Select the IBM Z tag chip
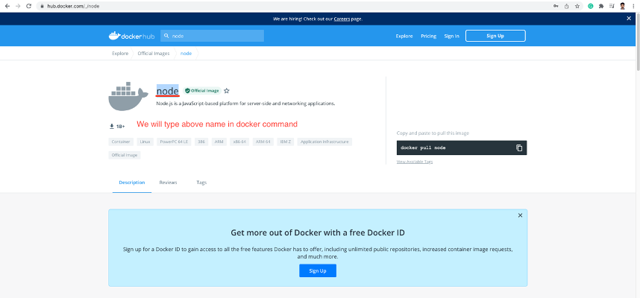Viewport: 640px width, 298px height. point(285,142)
